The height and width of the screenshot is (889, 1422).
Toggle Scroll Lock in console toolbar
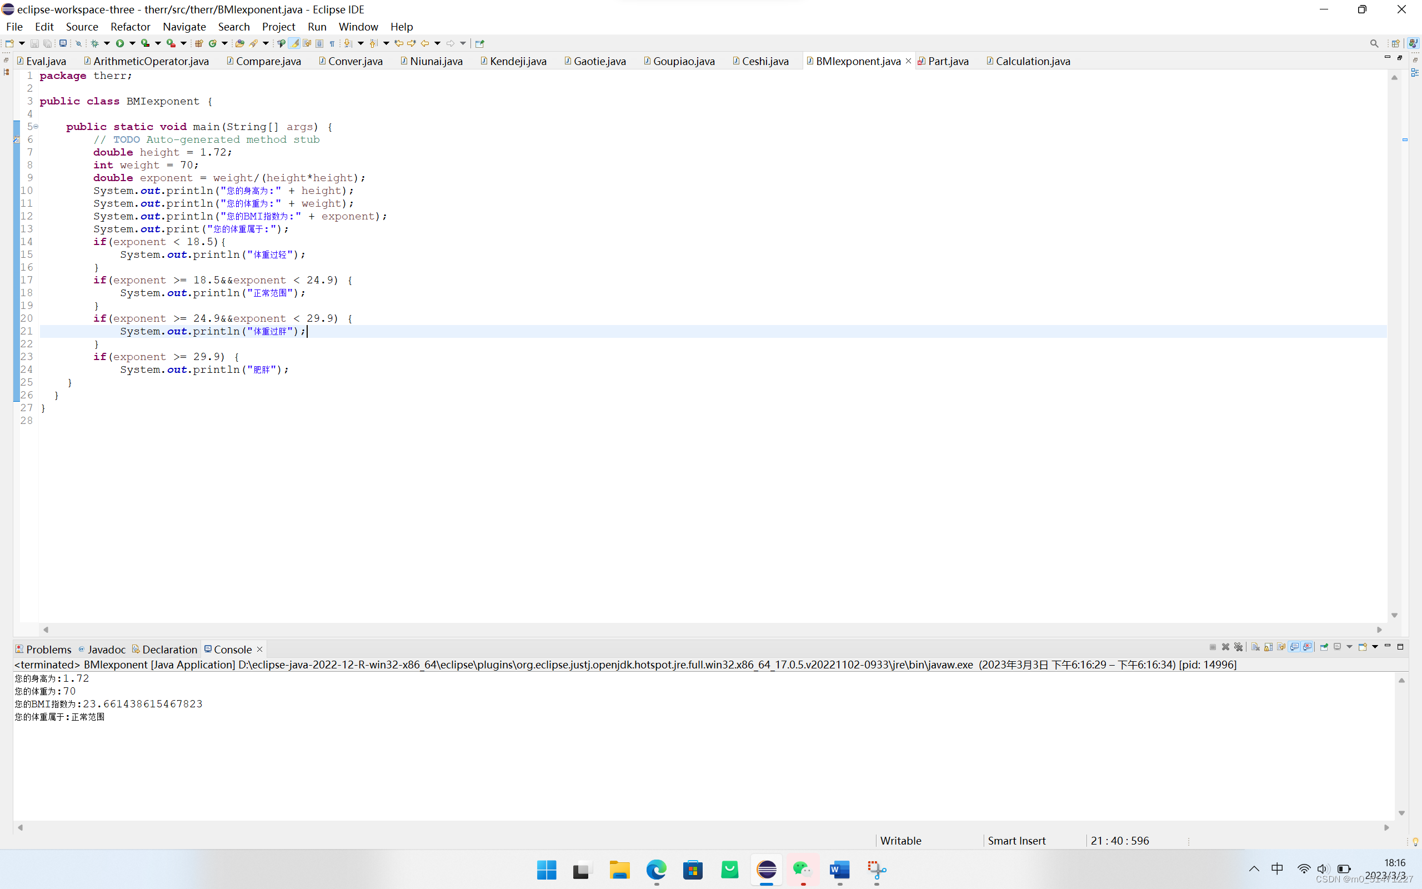click(x=1268, y=647)
